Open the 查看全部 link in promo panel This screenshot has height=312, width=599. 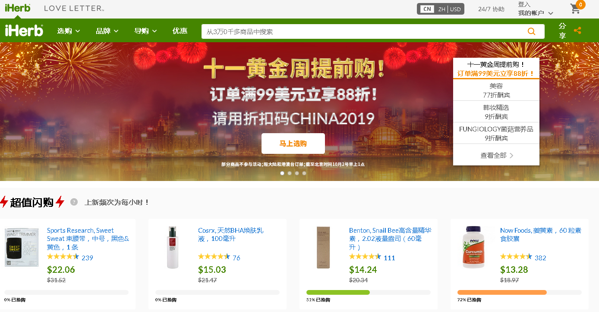[x=497, y=156]
